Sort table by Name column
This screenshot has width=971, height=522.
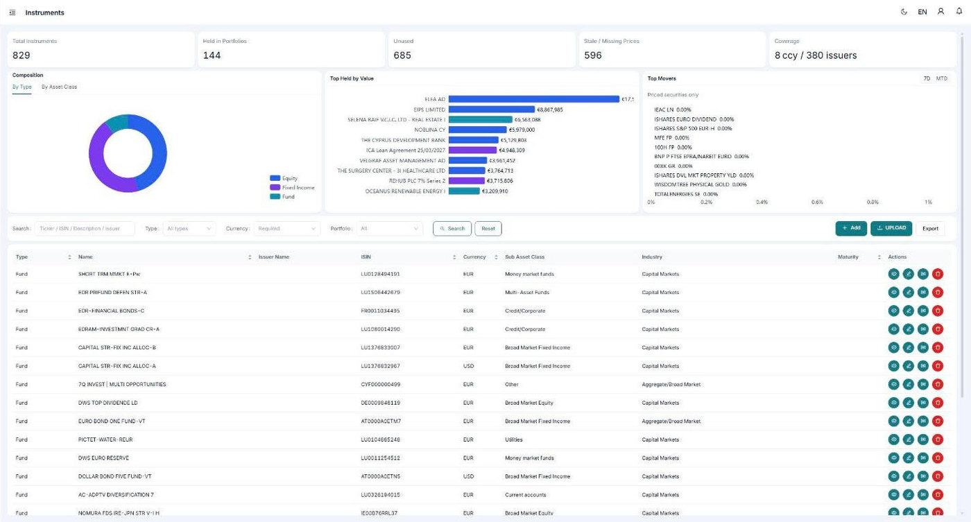250,257
